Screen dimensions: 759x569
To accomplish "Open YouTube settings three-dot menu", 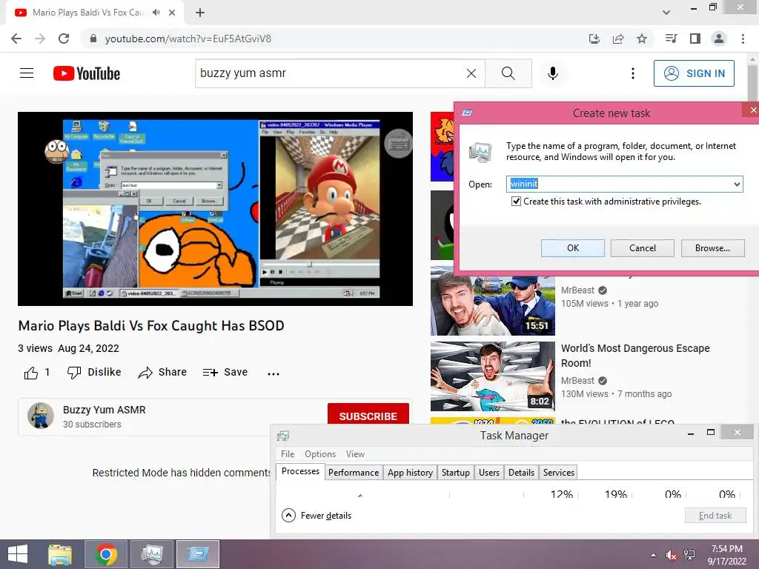I will point(633,73).
